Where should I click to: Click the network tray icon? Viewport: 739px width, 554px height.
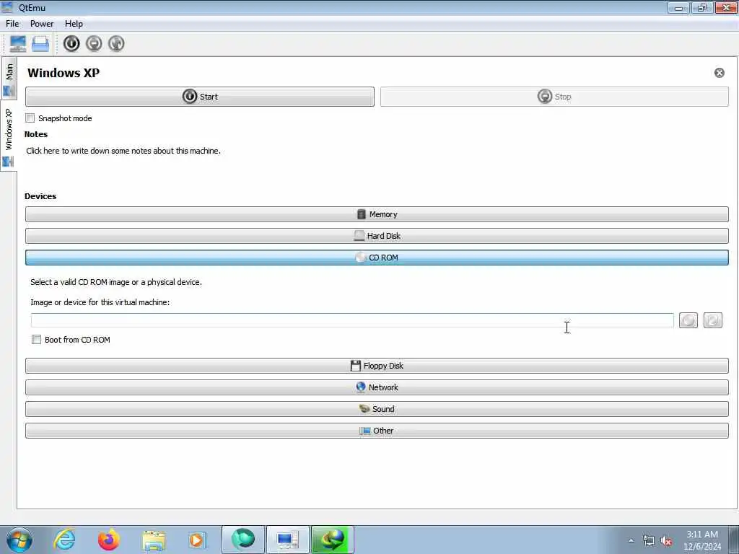pyautogui.click(x=649, y=541)
